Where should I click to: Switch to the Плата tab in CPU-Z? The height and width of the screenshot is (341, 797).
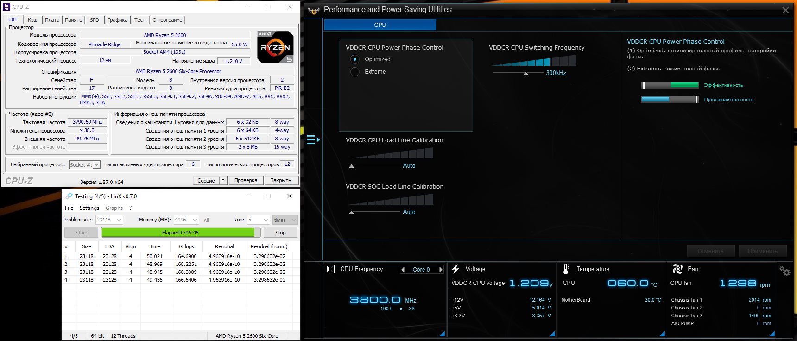tap(52, 20)
